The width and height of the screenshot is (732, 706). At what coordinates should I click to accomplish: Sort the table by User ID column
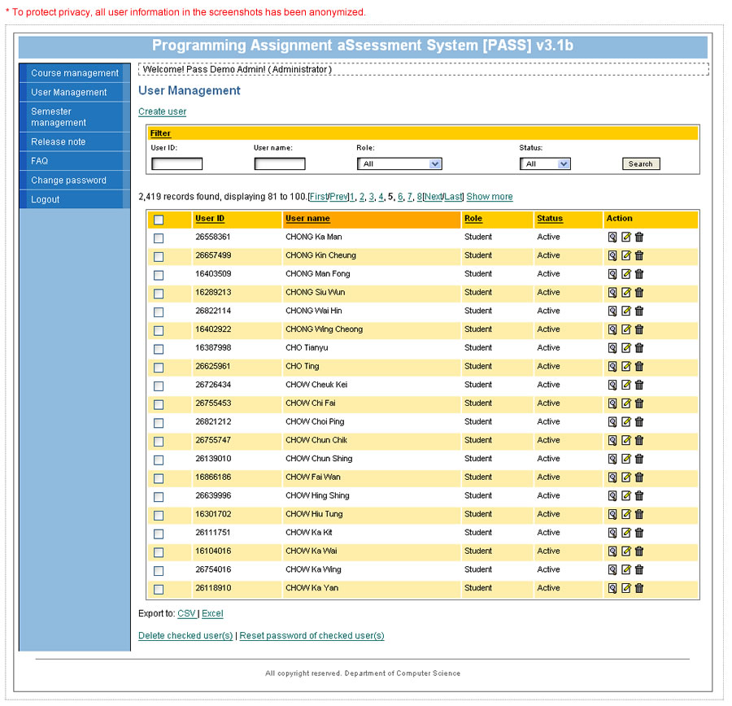tap(210, 219)
